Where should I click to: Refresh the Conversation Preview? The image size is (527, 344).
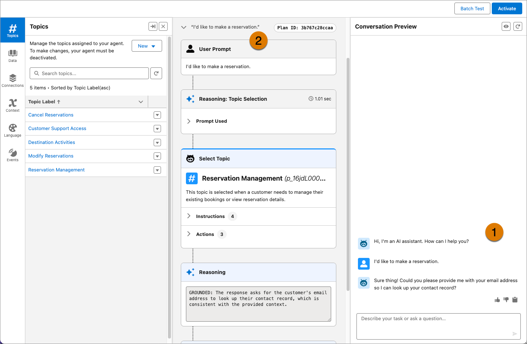click(517, 26)
